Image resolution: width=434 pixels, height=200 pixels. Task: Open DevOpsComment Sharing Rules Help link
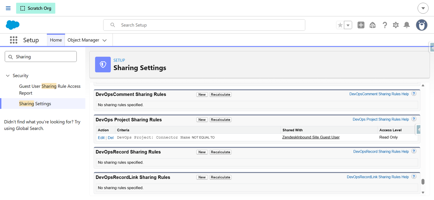click(x=379, y=94)
